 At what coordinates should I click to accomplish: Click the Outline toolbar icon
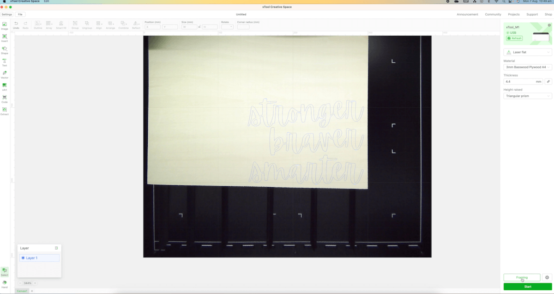click(x=38, y=25)
